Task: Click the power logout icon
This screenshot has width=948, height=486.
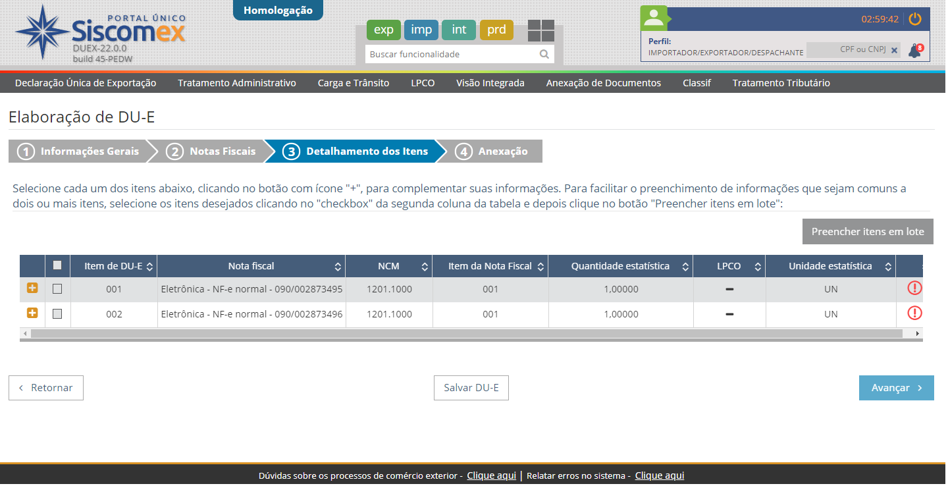Action: coord(915,19)
